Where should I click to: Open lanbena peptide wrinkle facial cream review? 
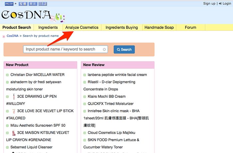point(117,75)
